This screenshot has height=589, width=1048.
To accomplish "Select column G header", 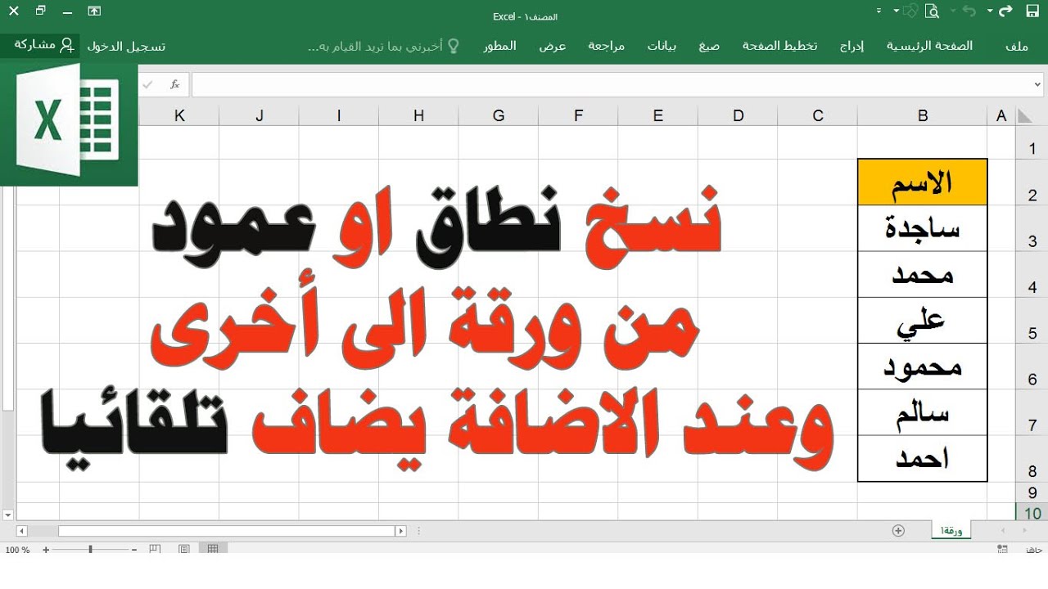I will pyautogui.click(x=499, y=116).
